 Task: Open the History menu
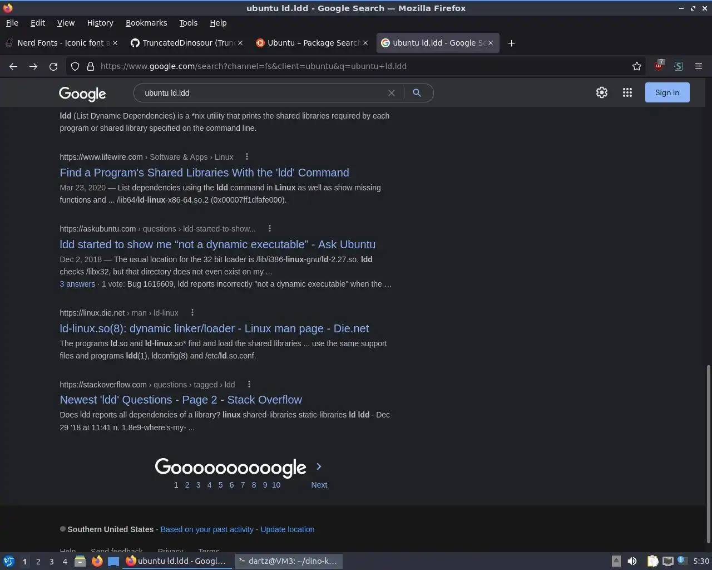coord(100,23)
